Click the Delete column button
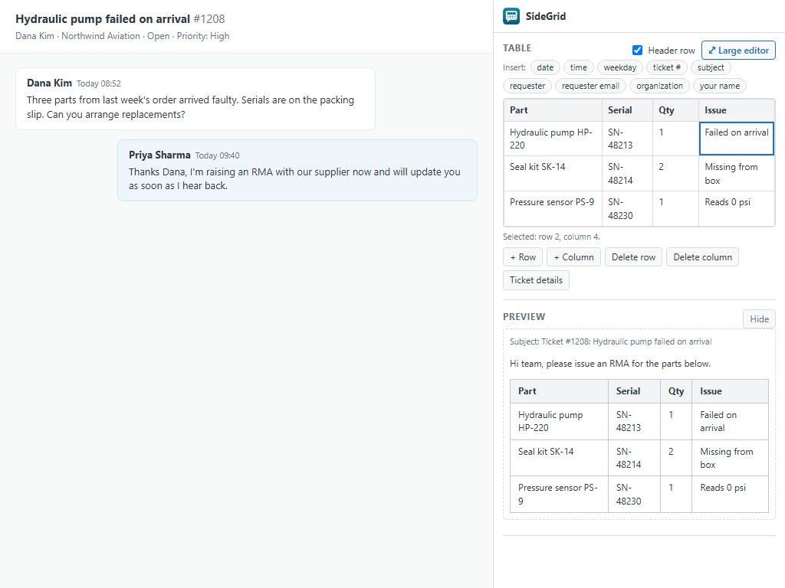 coord(702,257)
